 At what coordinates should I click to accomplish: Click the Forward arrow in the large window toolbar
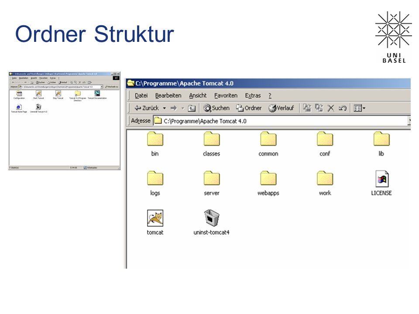pos(174,108)
